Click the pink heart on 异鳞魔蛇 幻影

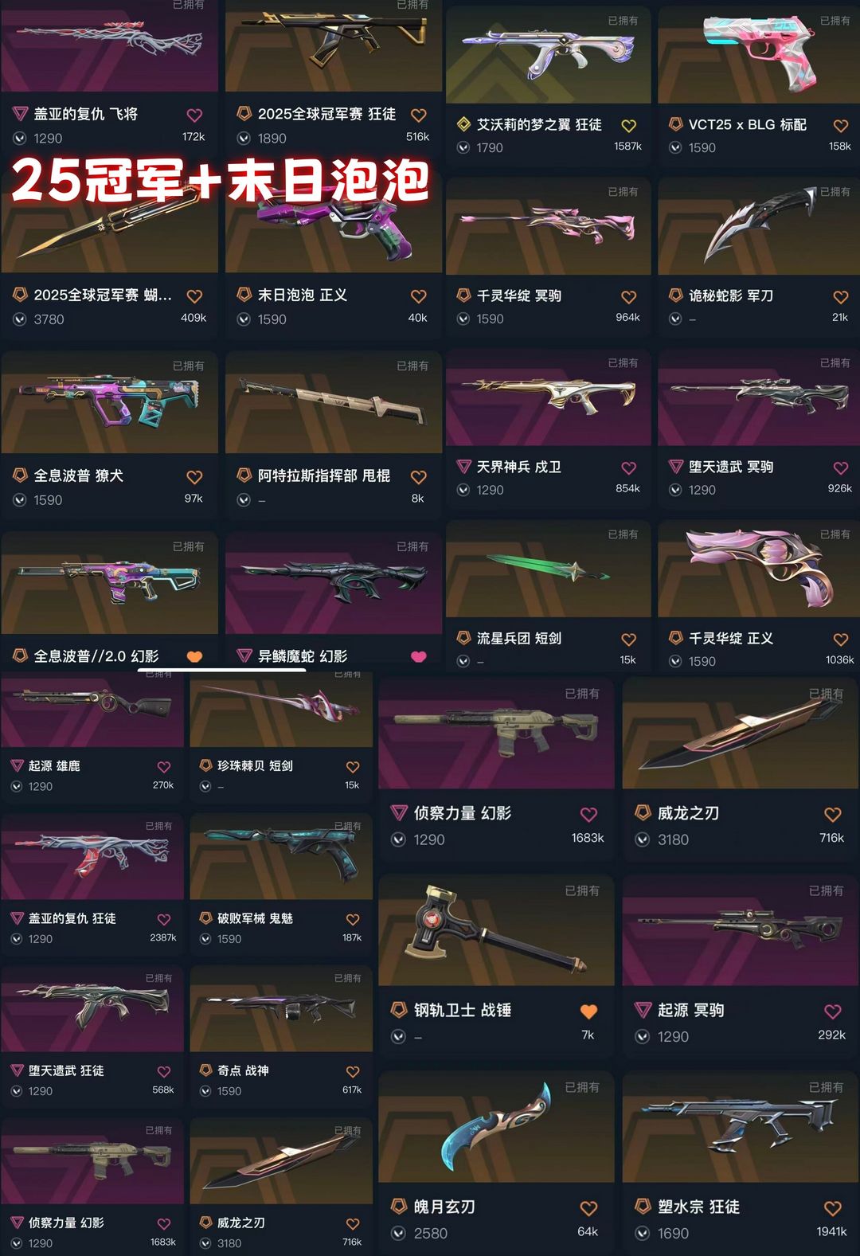pyautogui.click(x=418, y=657)
